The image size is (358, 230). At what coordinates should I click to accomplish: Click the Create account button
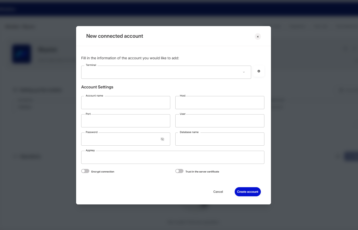coord(247,192)
